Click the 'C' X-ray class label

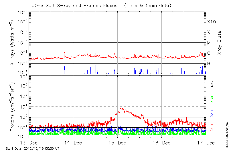(209, 53)
